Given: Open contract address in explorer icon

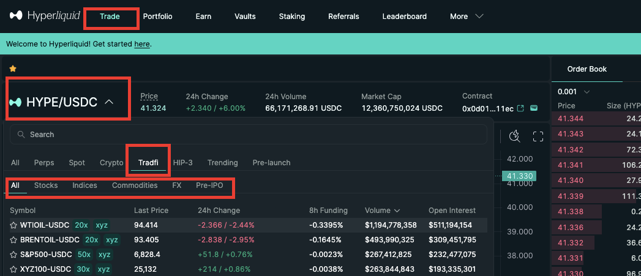Looking at the screenshot, I should [x=520, y=108].
